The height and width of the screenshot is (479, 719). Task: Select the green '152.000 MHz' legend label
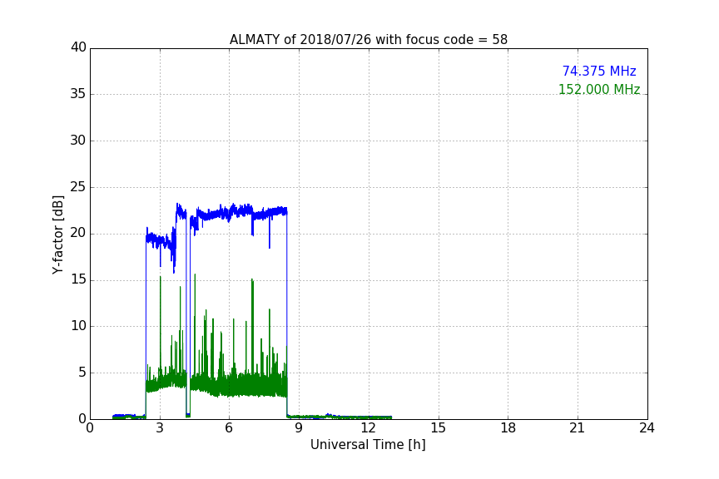(599, 89)
